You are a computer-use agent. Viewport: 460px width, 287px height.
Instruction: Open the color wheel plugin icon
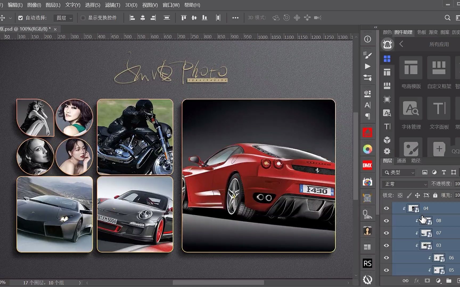pos(367,149)
